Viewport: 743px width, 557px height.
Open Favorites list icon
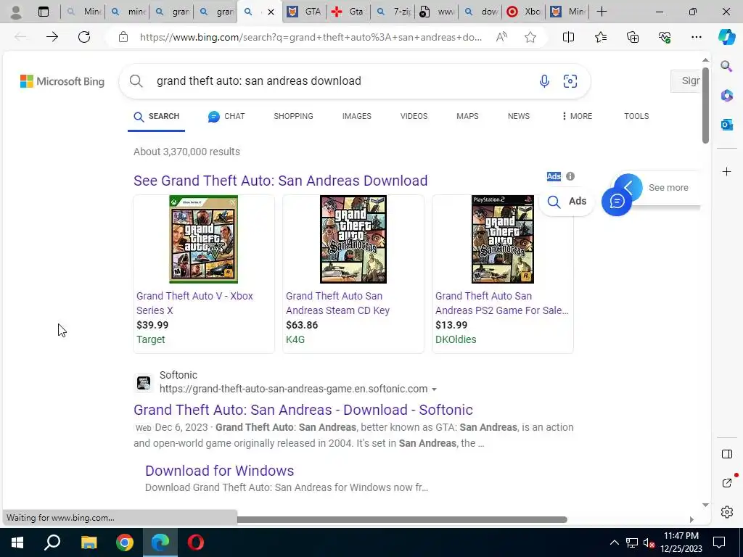pyautogui.click(x=600, y=37)
